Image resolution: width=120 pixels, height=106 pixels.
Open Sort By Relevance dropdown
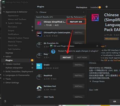click(x=75, y=17)
